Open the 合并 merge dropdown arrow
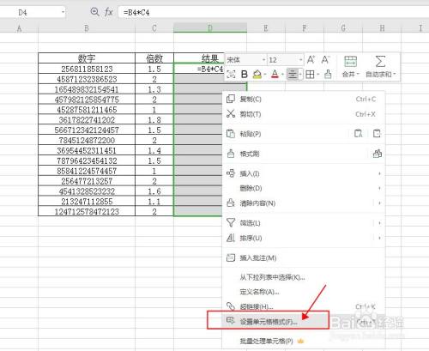429x351 pixels. [x=358, y=75]
